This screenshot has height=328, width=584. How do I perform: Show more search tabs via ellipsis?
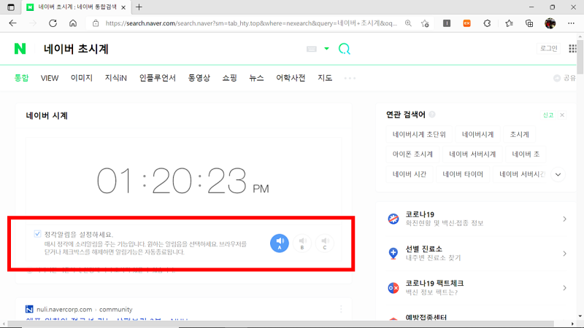click(x=350, y=78)
